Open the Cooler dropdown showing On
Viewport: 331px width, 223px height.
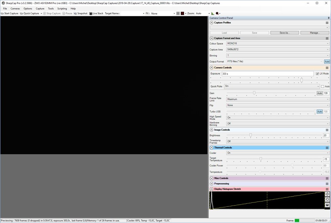pos(278,153)
